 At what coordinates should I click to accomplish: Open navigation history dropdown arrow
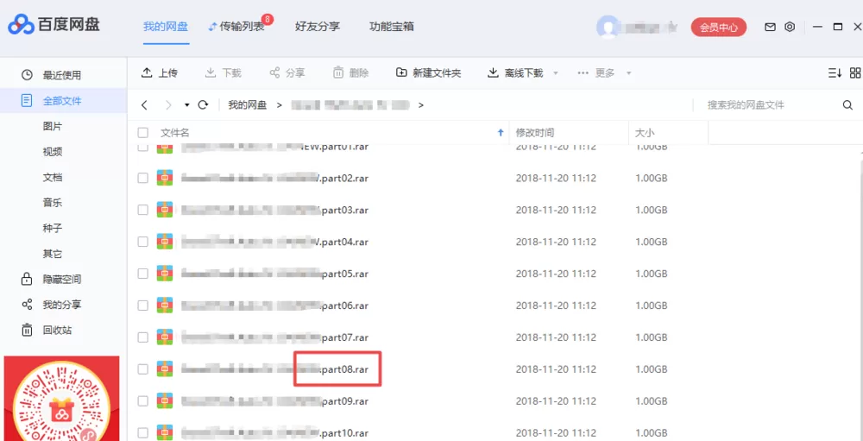point(186,104)
